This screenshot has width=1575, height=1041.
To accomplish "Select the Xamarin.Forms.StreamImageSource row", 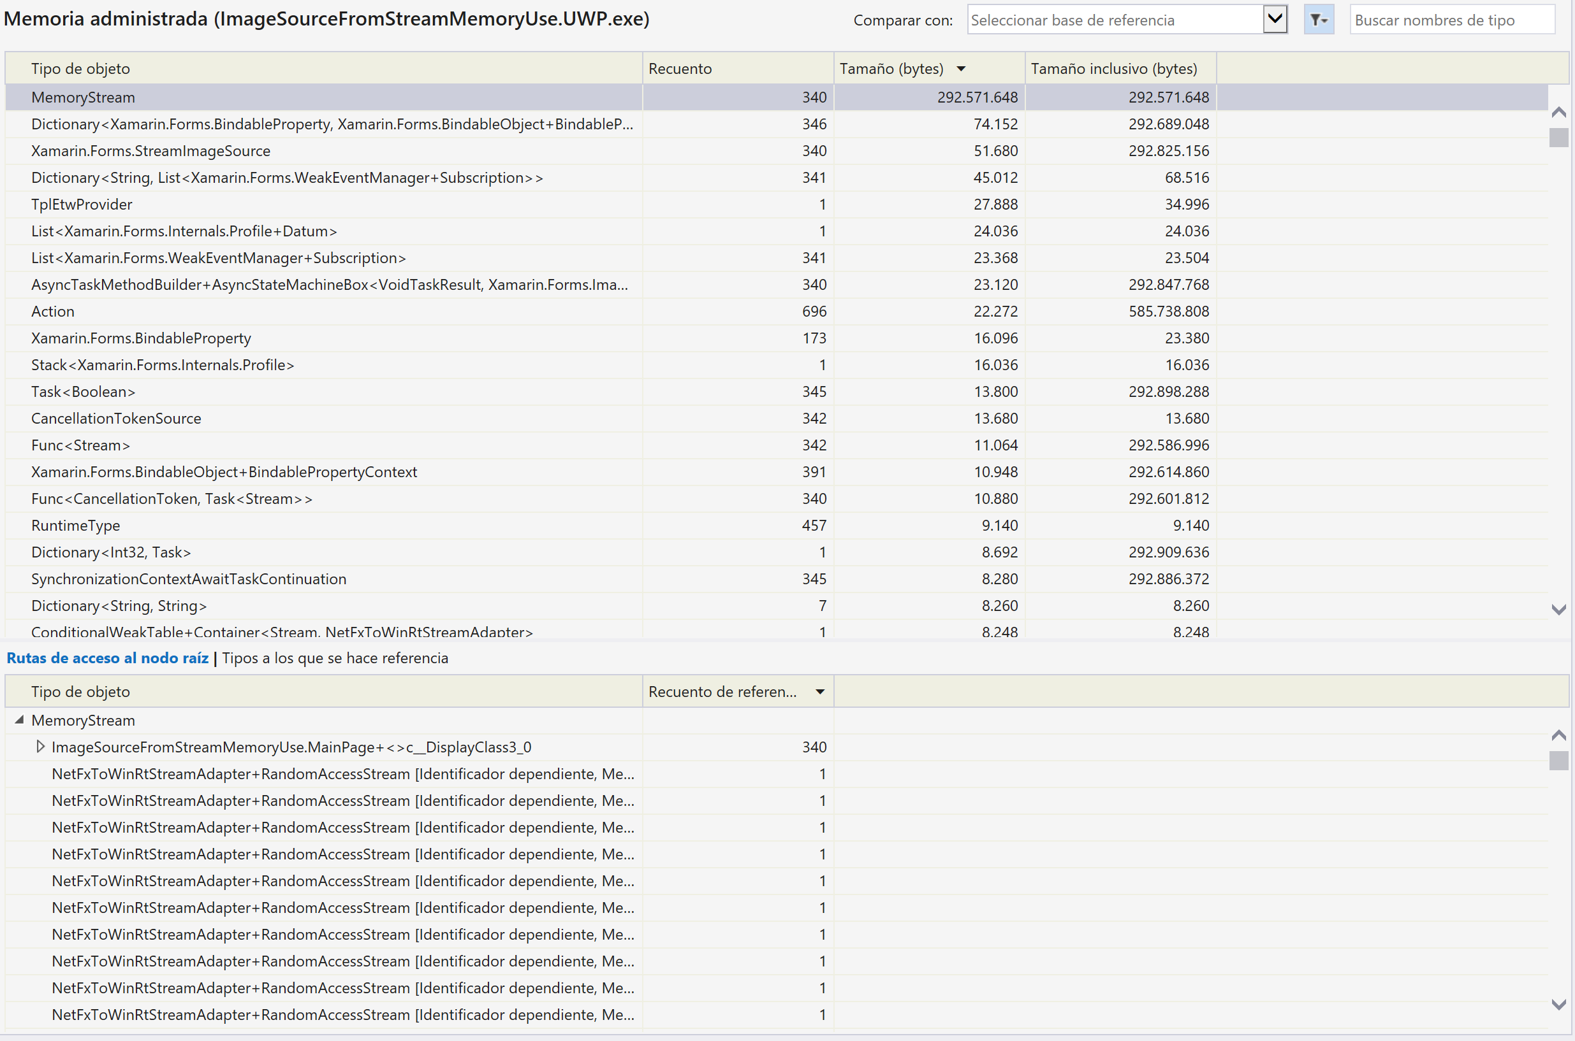I will tap(266, 151).
